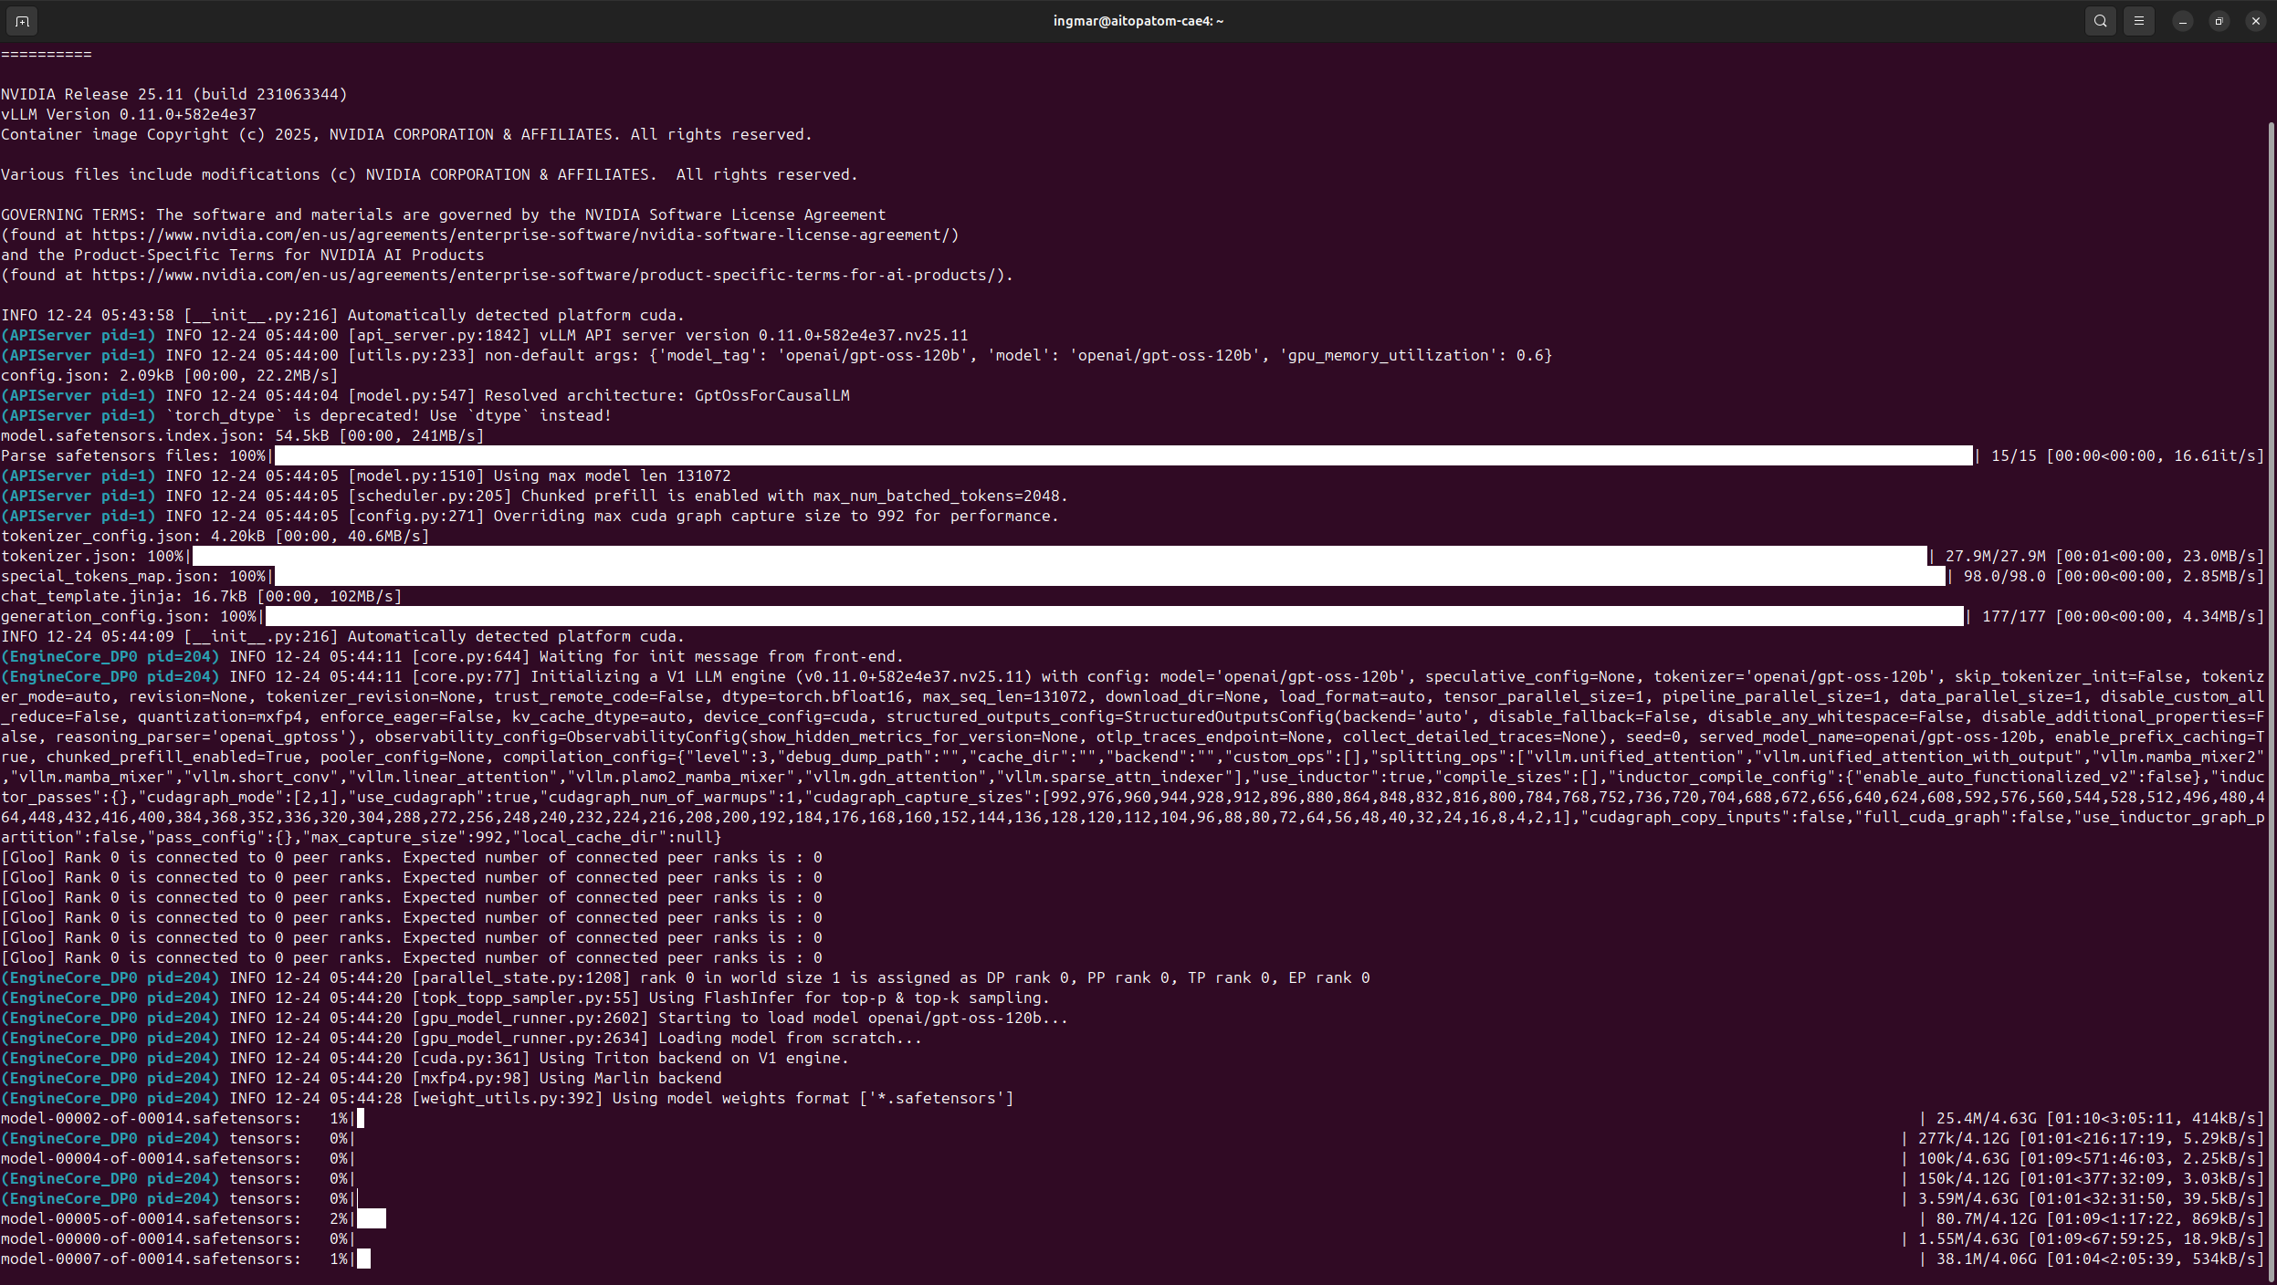The image size is (2277, 1285).
Task: Click the generation_config.json progress bar
Action: (1114, 616)
